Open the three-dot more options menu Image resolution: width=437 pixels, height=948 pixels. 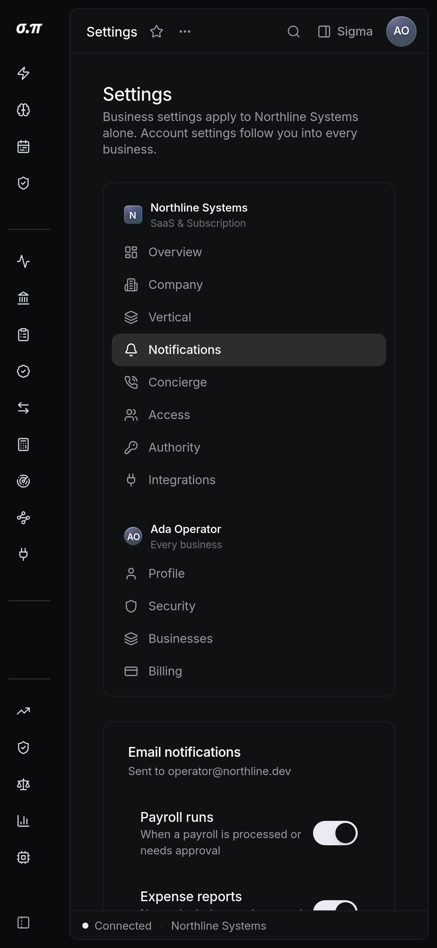(185, 32)
